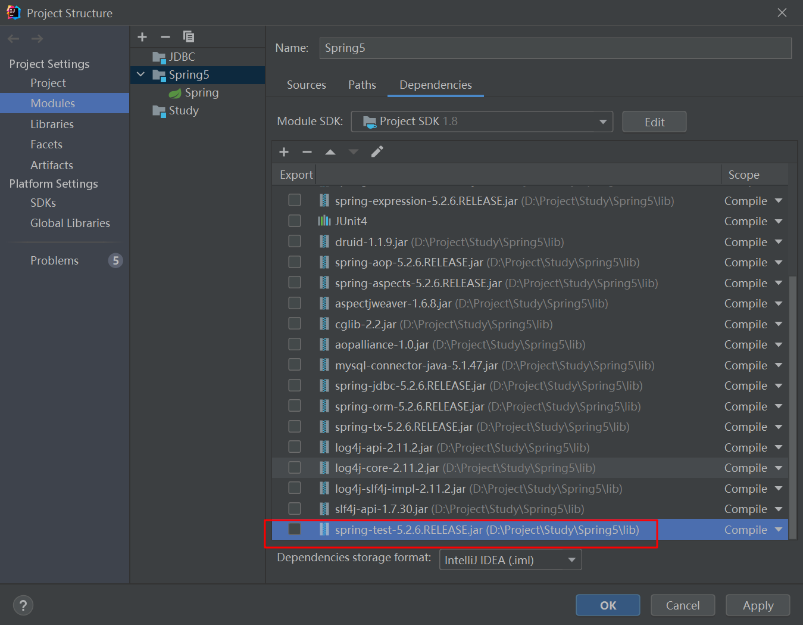Screen dimensions: 803x625
Task: Select log4j-slf4j-impl-2.11.2.jar dependency row
Action: (530, 489)
